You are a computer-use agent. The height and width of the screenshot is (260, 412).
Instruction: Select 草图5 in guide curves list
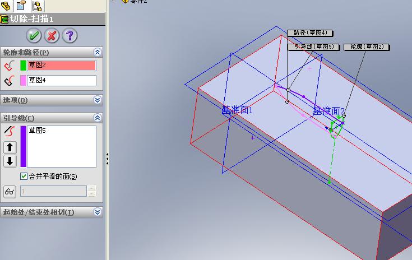(x=38, y=130)
